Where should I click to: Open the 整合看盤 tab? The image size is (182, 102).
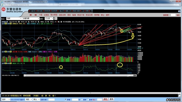pyautogui.click(x=54, y=15)
